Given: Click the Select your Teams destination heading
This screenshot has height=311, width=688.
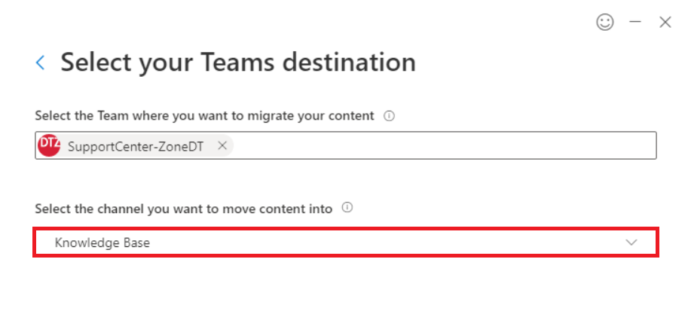Looking at the screenshot, I should (238, 62).
